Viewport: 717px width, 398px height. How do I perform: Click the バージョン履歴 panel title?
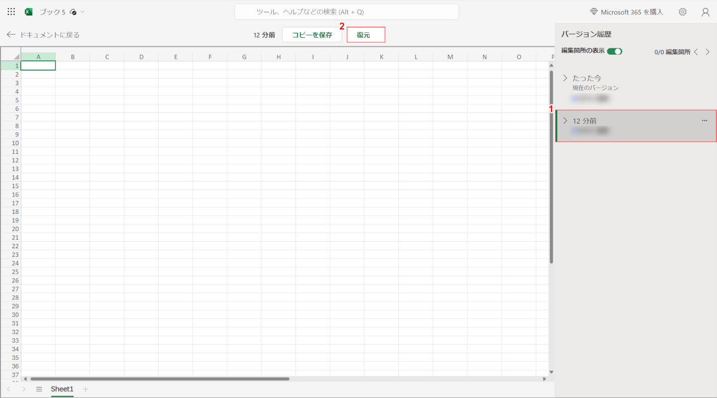coord(586,34)
